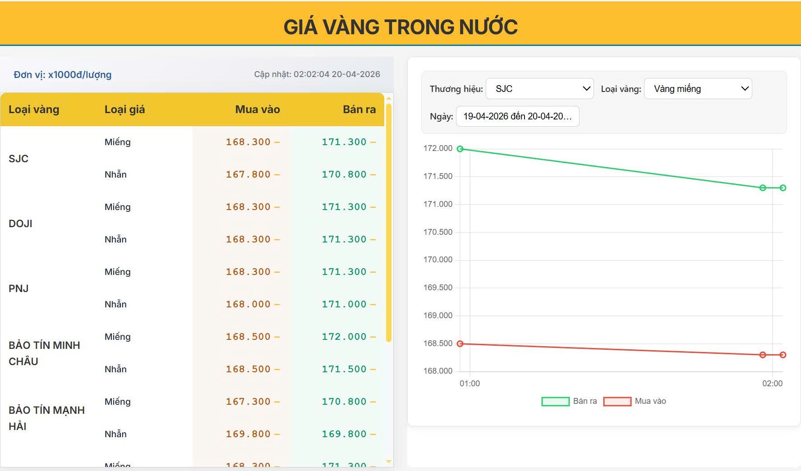The width and height of the screenshot is (801, 471).
Task: Select the SJC brand row label
Action: [x=18, y=159]
